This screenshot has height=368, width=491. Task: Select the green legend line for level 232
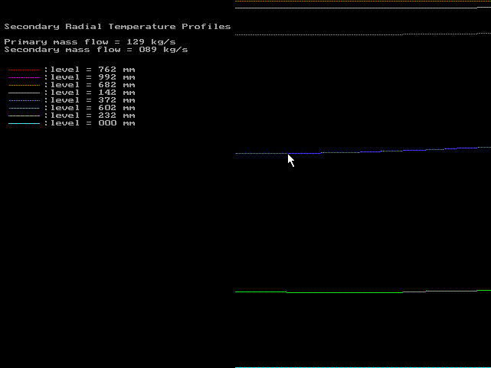coord(24,116)
